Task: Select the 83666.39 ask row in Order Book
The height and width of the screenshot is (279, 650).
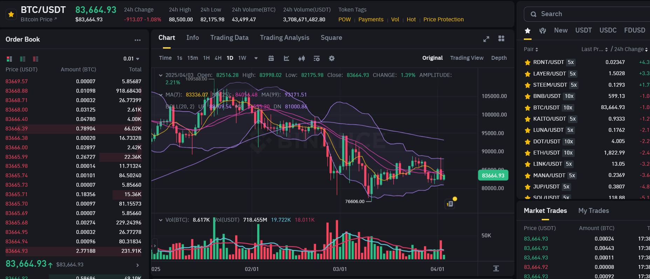Action: [x=73, y=129]
